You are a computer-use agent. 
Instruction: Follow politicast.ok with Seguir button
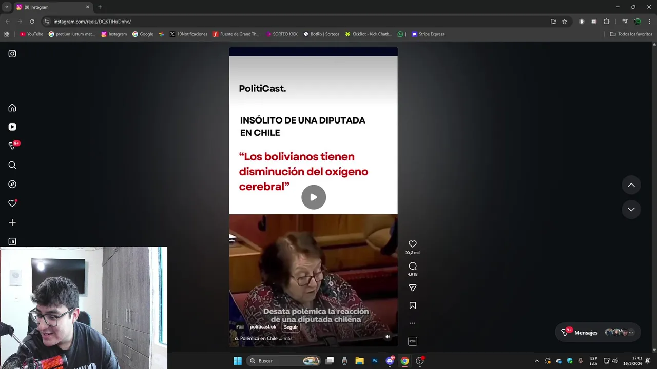(291, 327)
